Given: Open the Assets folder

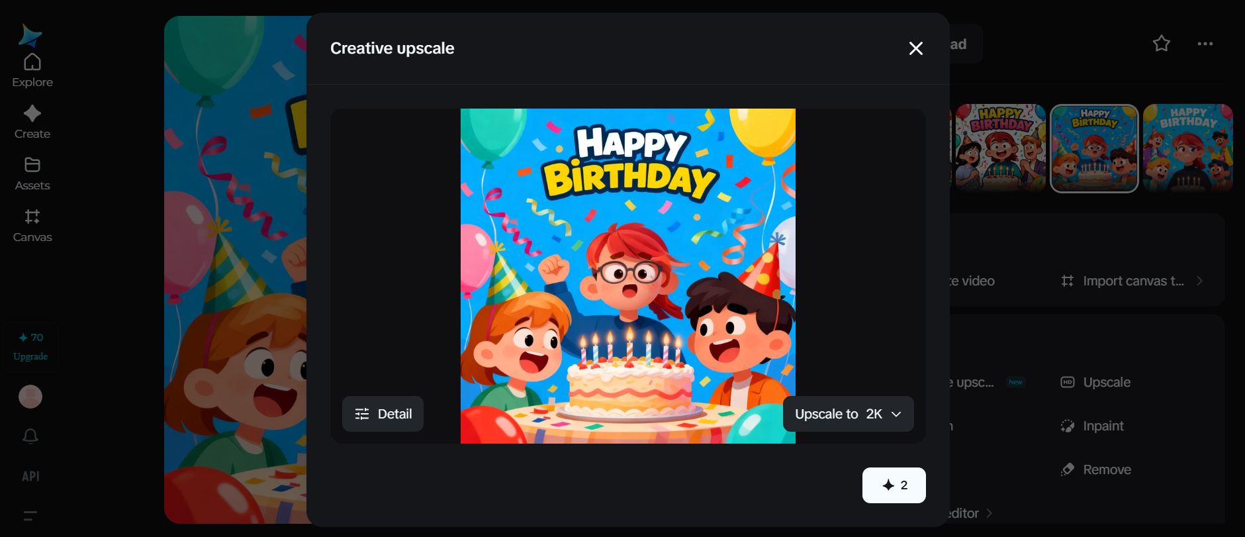Looking at the screenshot, I should pyautogui.click(x=32, y=173).
